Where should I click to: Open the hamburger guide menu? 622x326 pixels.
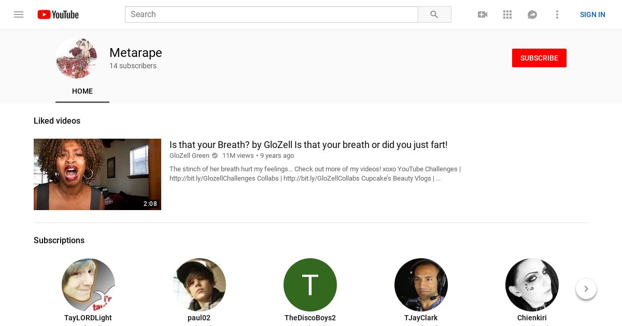pos(19,14)
